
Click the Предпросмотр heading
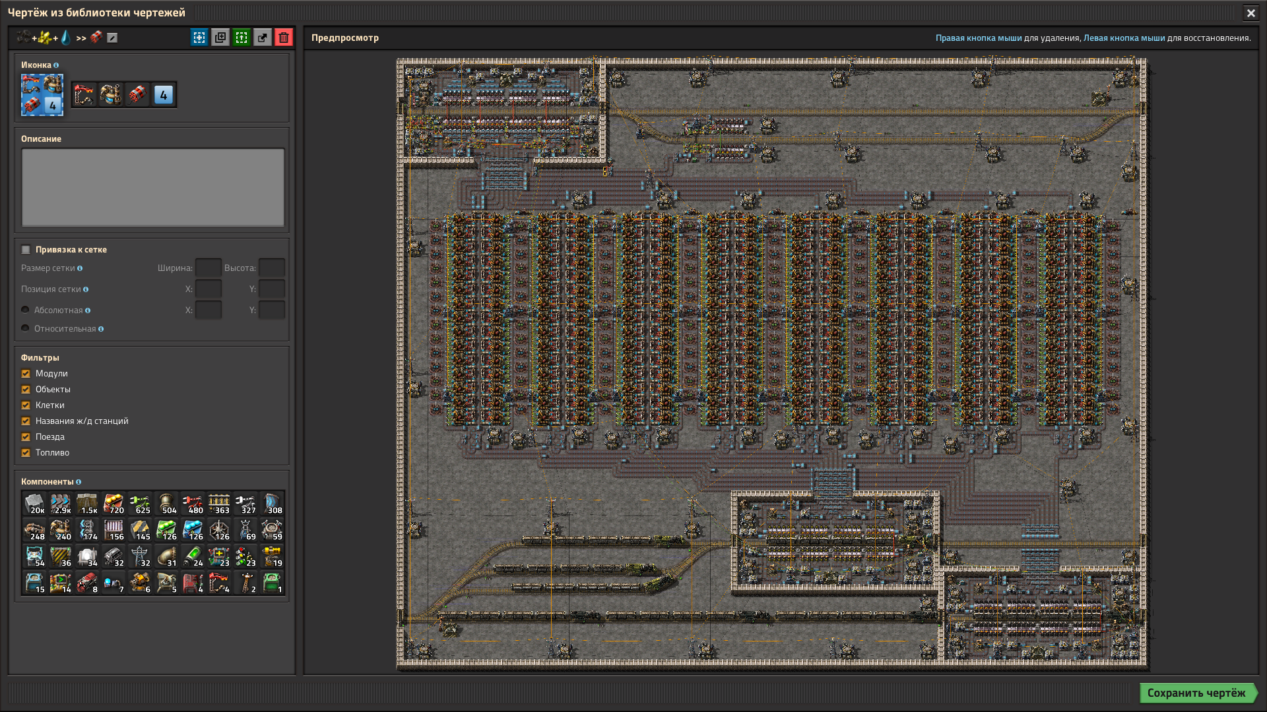point(345,38)
